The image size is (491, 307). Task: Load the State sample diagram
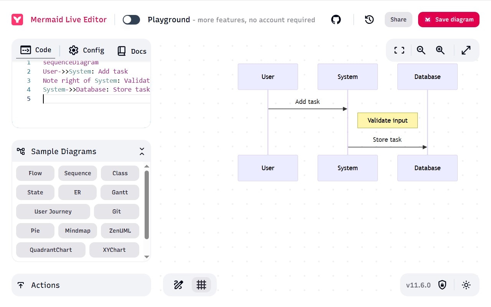35,192
